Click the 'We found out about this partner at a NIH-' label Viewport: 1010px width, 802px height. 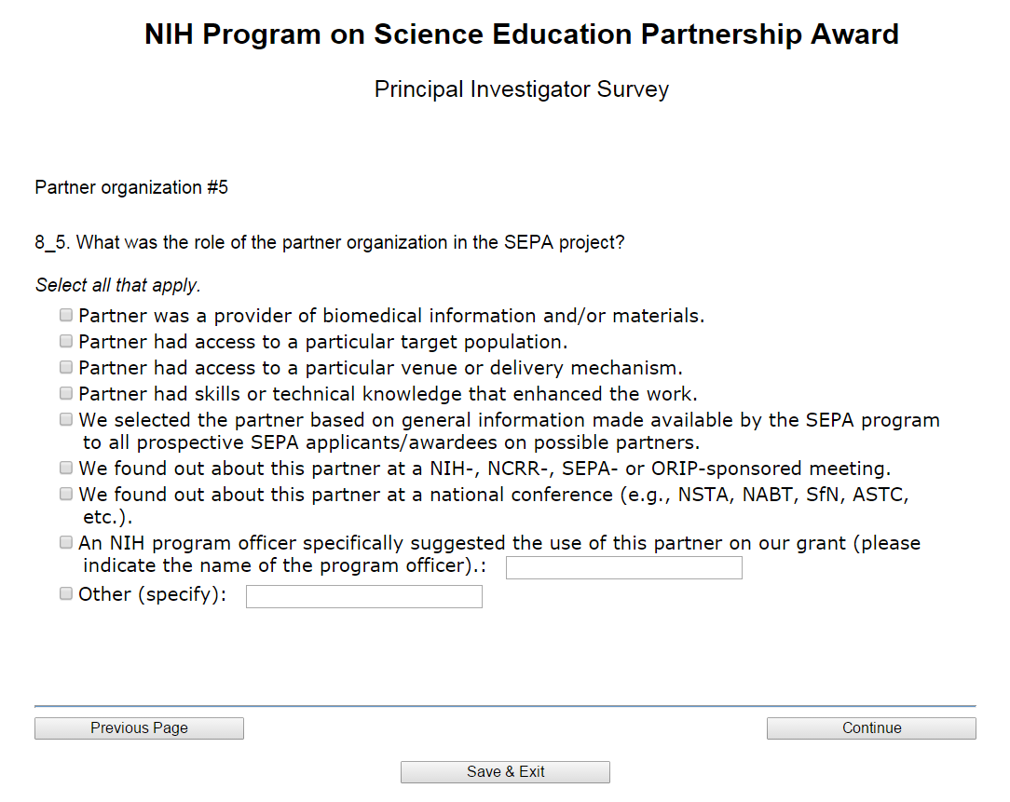(485, 469)
